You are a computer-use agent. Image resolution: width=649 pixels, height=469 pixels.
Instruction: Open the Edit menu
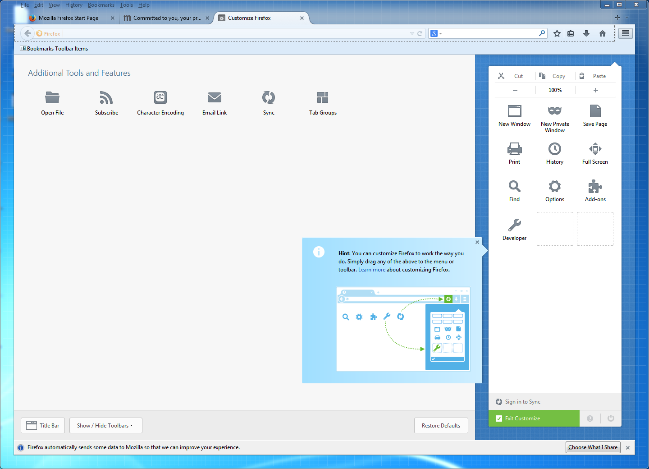coord(39,5)
